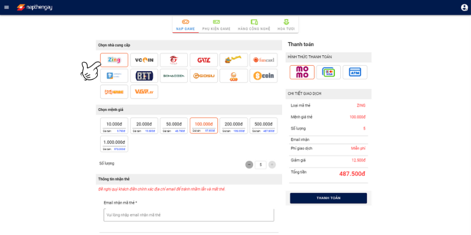This screenshot has height=235, width=471.
Task: Select VGPlay card provider
Action: point(144,92)
